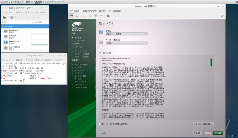Image resolution: width=238 pixels, height=138 pixels.
Task: Select the kvmesxi6 VM icon
Action: coord(6,37)
